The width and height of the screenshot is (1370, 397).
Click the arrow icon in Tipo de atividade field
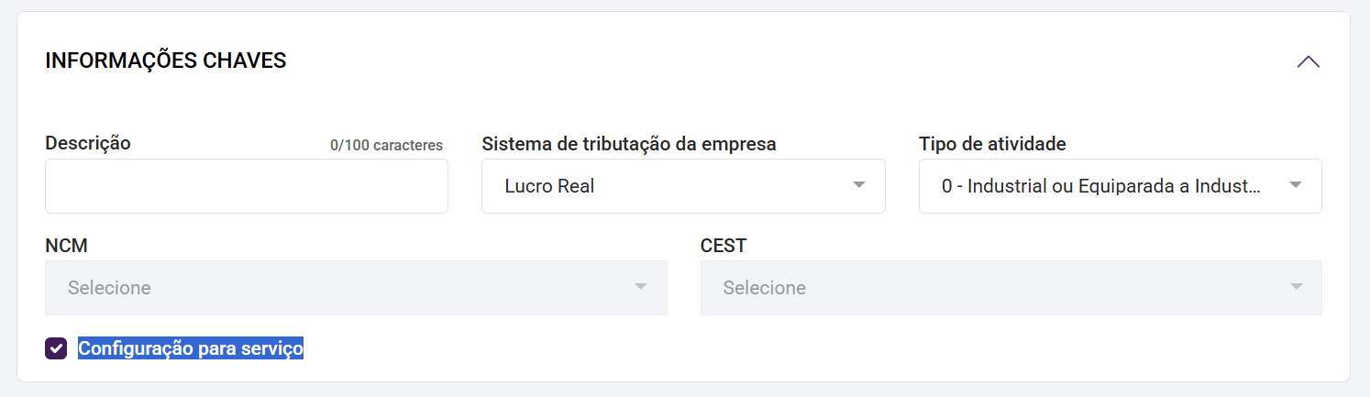tap(1295, 185)
